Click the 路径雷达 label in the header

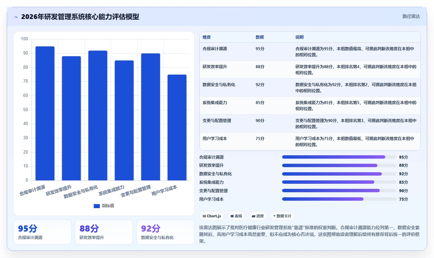pyautogui.click(x=411, y=16)
